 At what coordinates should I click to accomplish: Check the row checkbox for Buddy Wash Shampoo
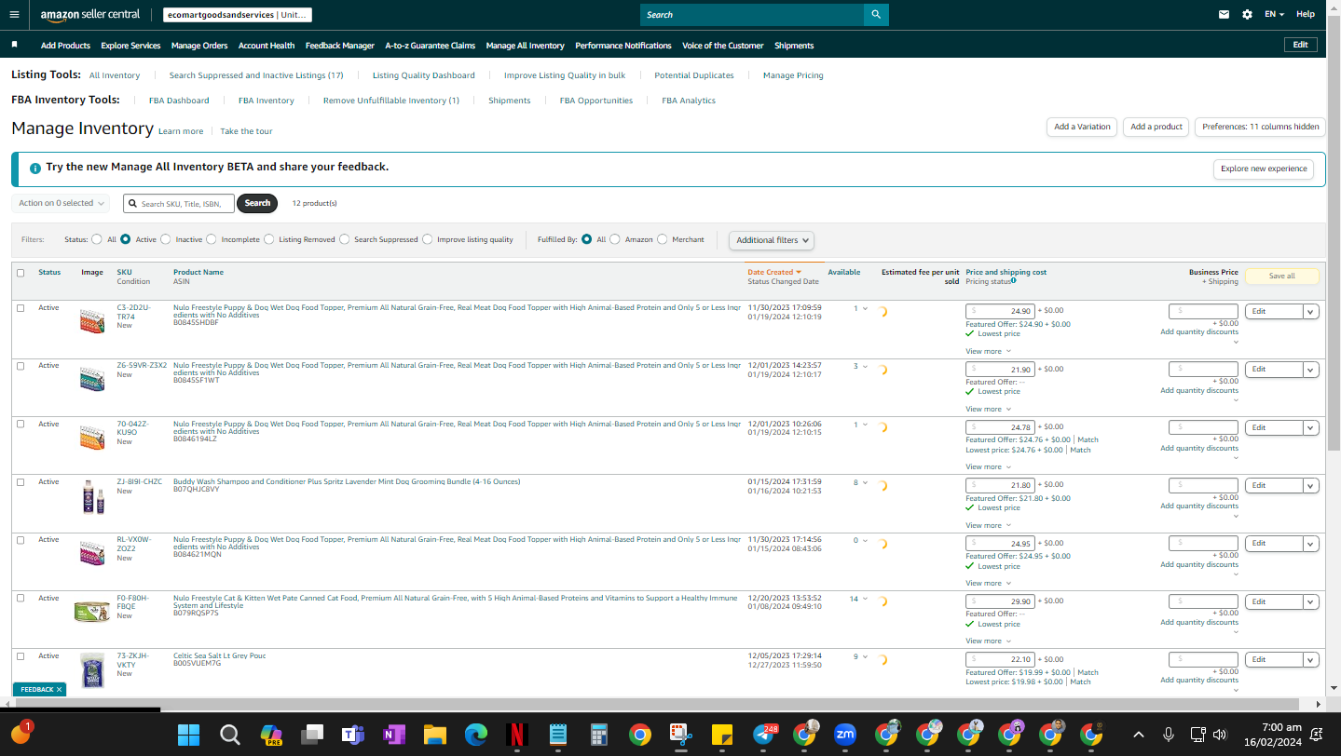pyautogui.click(x=21, y=482)
